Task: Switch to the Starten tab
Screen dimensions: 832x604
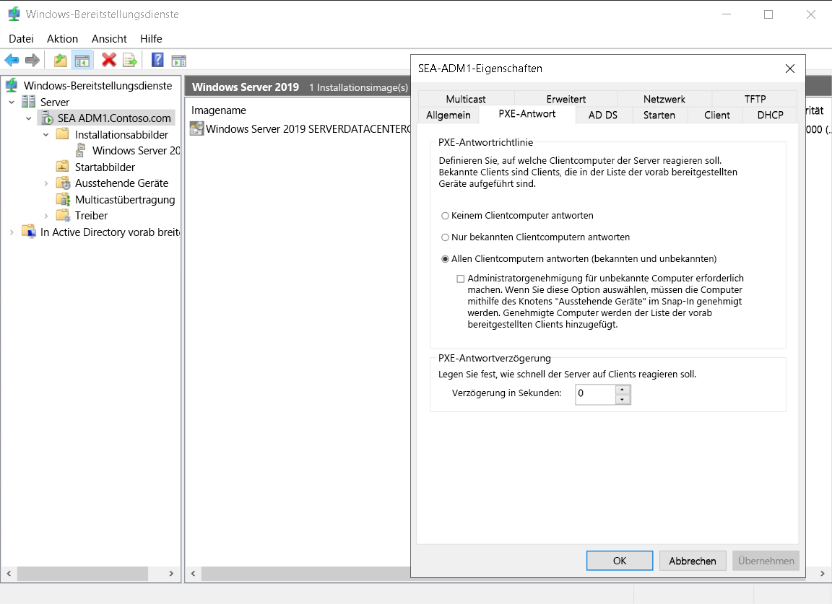Action: click(x=659, y=115)
